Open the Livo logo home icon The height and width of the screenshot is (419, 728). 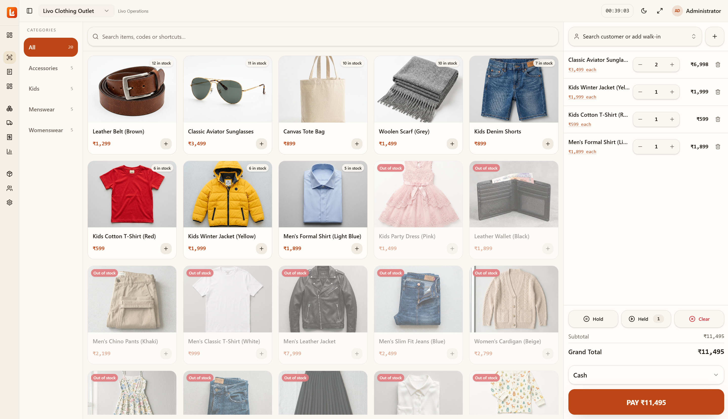pyautogui.click(x=12, y=12)
